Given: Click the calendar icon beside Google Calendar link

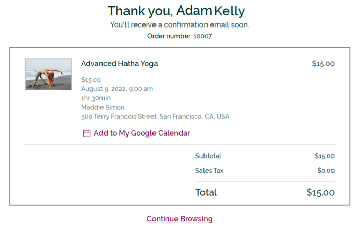Looking at the screenshot, I should (x=87, y=133).
